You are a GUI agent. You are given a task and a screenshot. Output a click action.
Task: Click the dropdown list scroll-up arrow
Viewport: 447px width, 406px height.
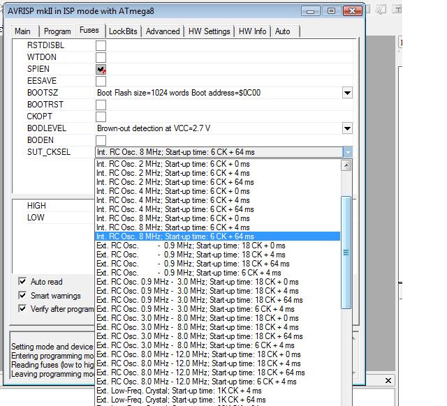(x=346, y=165)
